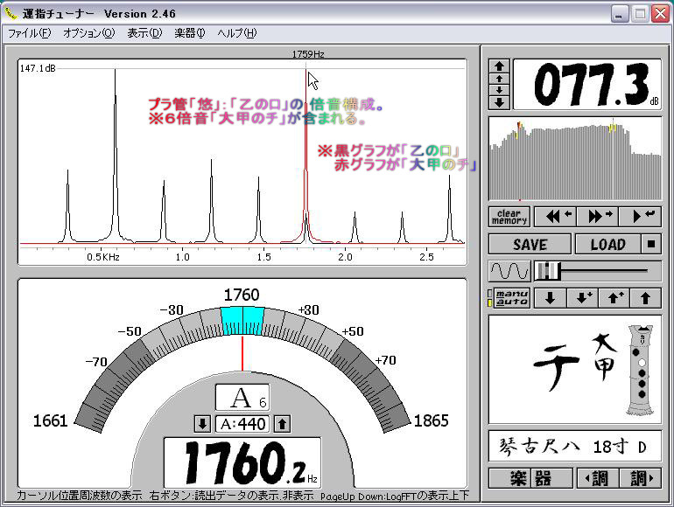The width and height of the screenshot is (674, 507).
Task: Step forward with the fast-forward arrow button
Action: tap(598, 217)
